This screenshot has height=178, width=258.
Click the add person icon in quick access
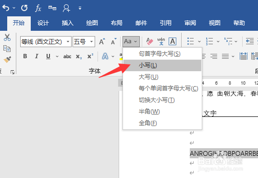[66, 8]
